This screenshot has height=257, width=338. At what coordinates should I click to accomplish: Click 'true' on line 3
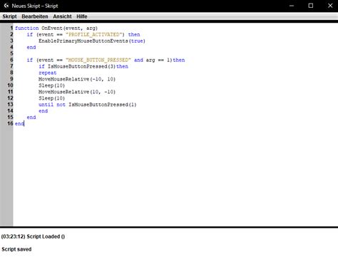click(x=137, y=41)
